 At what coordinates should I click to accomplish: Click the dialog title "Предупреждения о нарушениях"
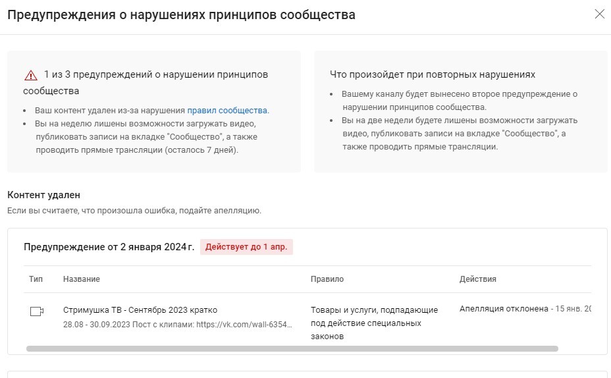coord(181,14)
